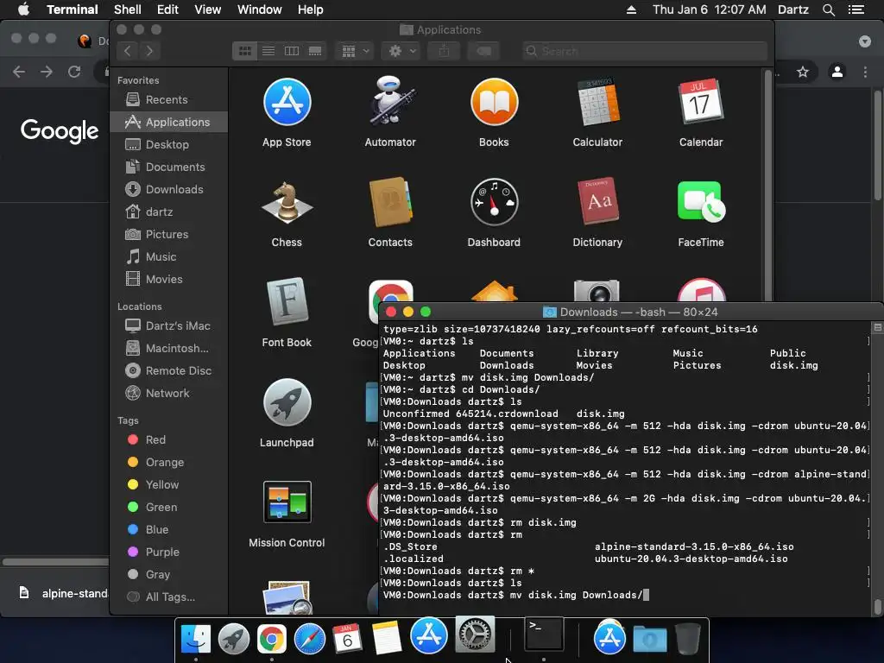Click the Chrome profile avatar icon
This screenshot has width=884, height=663.
[837, 72]
